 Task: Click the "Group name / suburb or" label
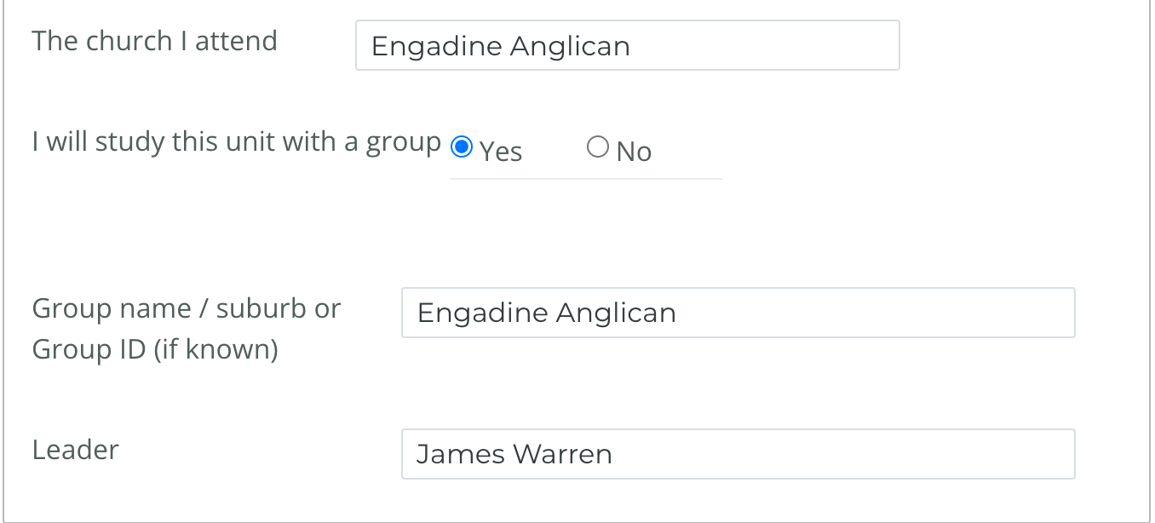pos(187,308)
